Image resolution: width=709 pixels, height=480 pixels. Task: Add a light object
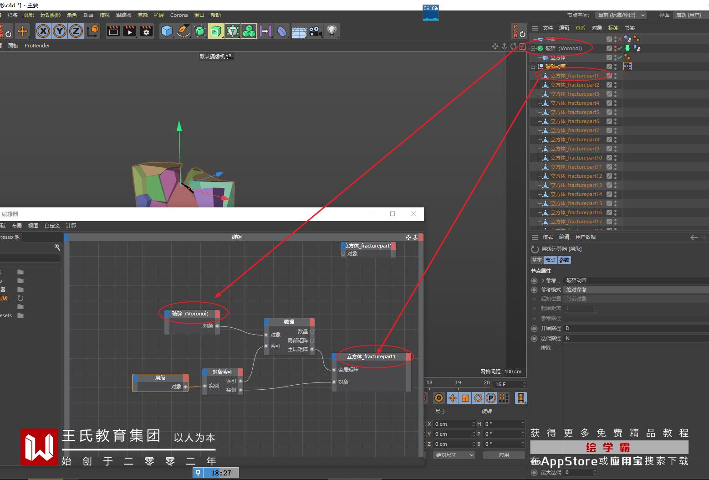click(x=332, y=31)
